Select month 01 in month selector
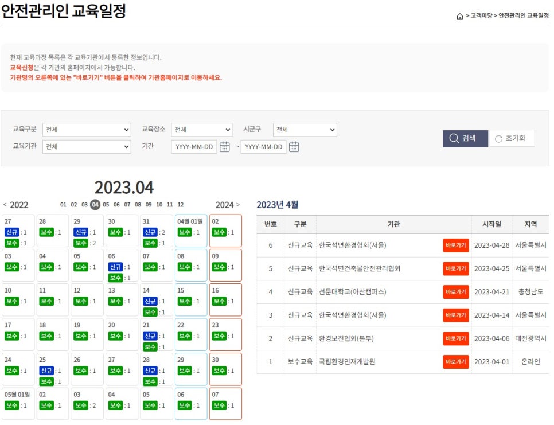554x425 pixels. [63, 205]
